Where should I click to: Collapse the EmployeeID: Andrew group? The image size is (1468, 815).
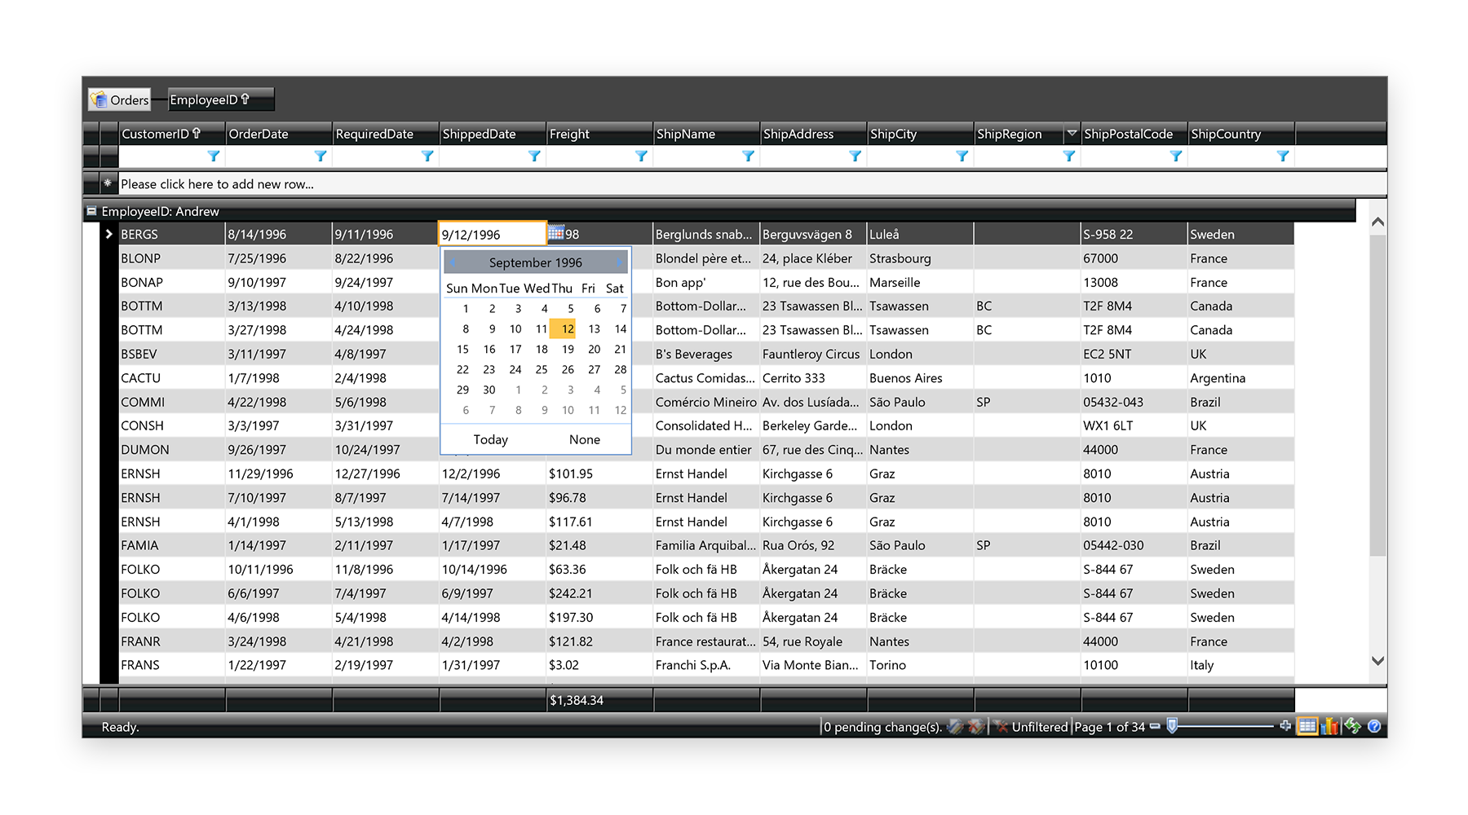pos(91,211)
